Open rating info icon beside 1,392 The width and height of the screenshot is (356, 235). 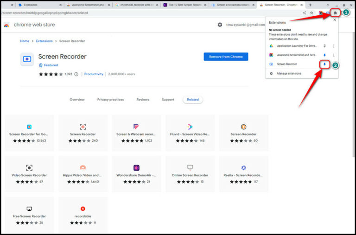coord(76,74)
